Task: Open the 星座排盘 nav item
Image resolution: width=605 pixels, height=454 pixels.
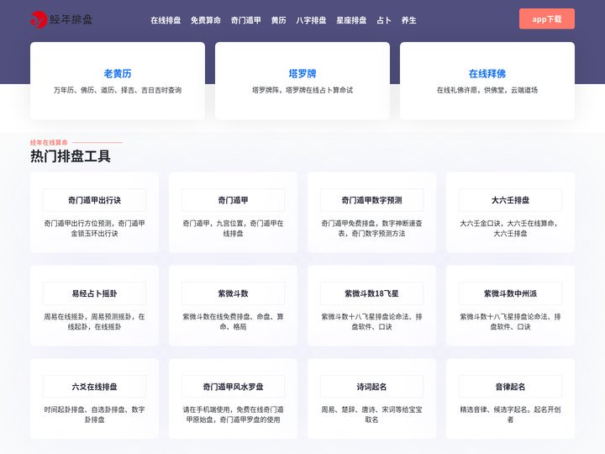Action: click(x=351, y=20)
